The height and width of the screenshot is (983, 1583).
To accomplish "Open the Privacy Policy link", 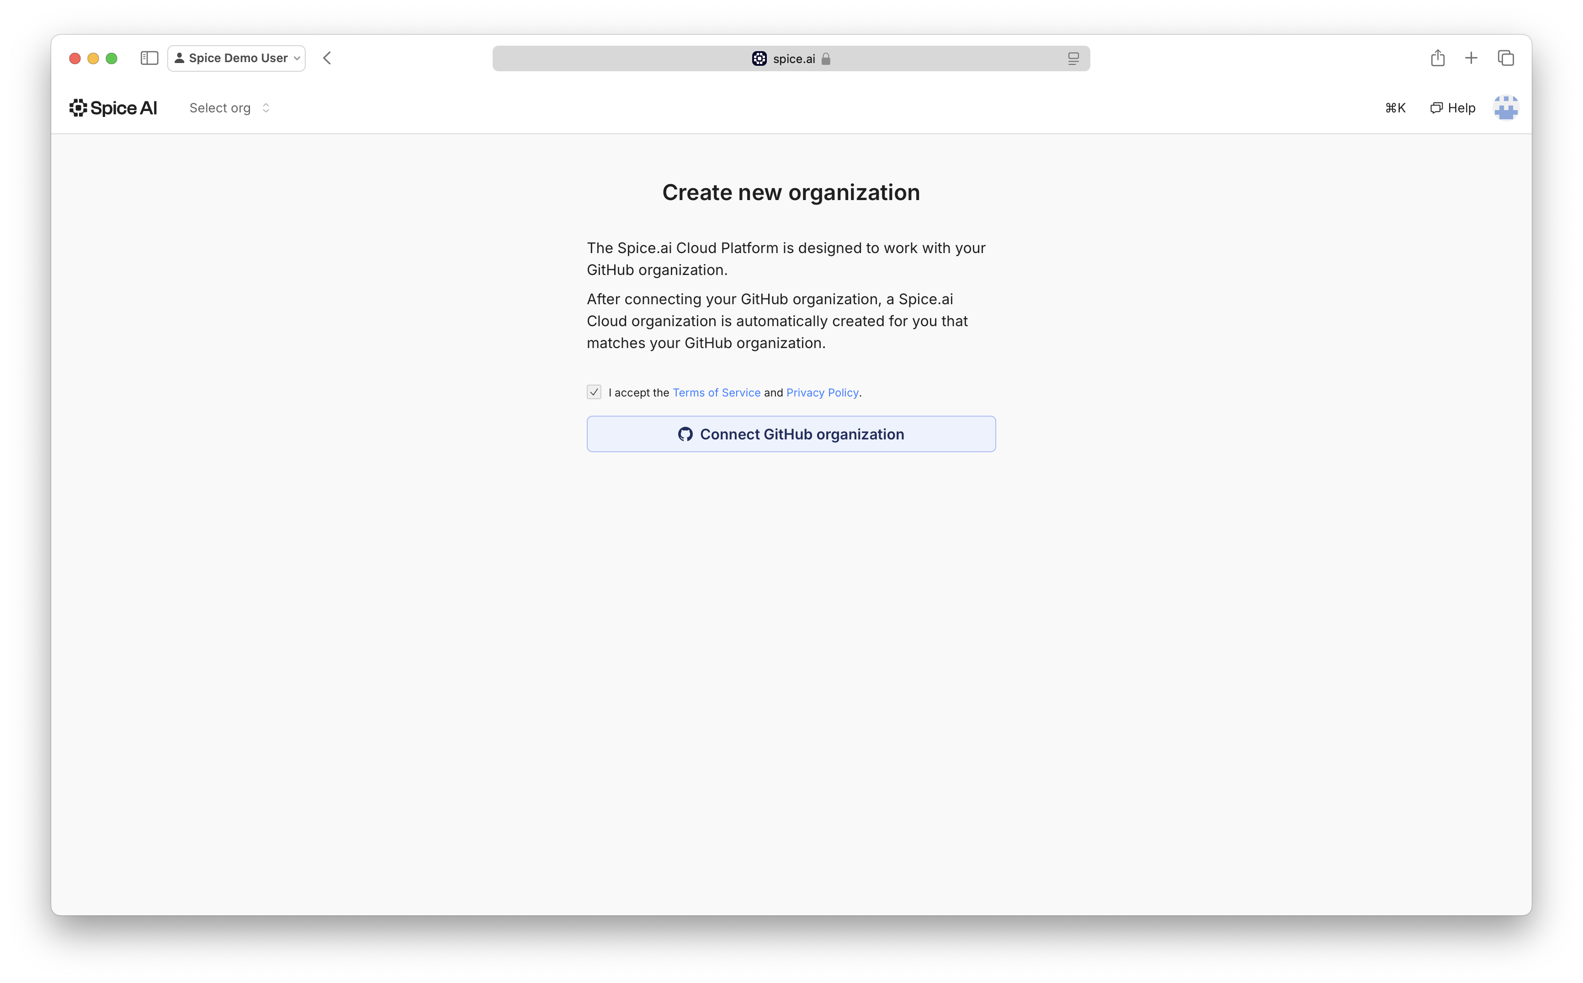I will (x=822, y=393).
